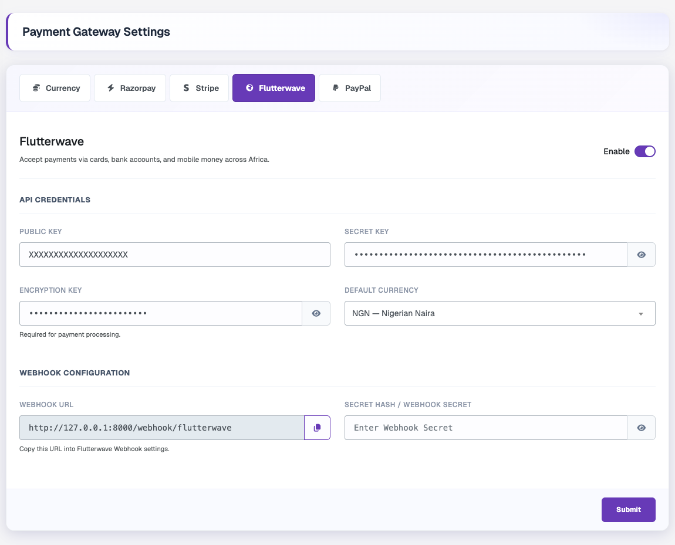675x545 pixels.
Task: Reveal the Encryption Key value
Action: click(x=316, y=313)
